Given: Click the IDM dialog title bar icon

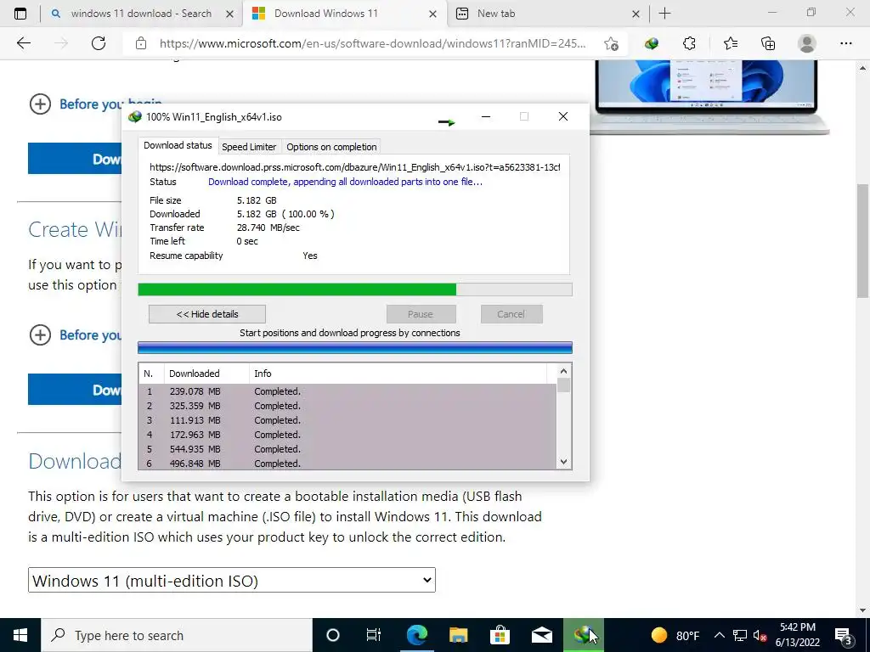Looking at the screenshot, I should pos(135,117).
